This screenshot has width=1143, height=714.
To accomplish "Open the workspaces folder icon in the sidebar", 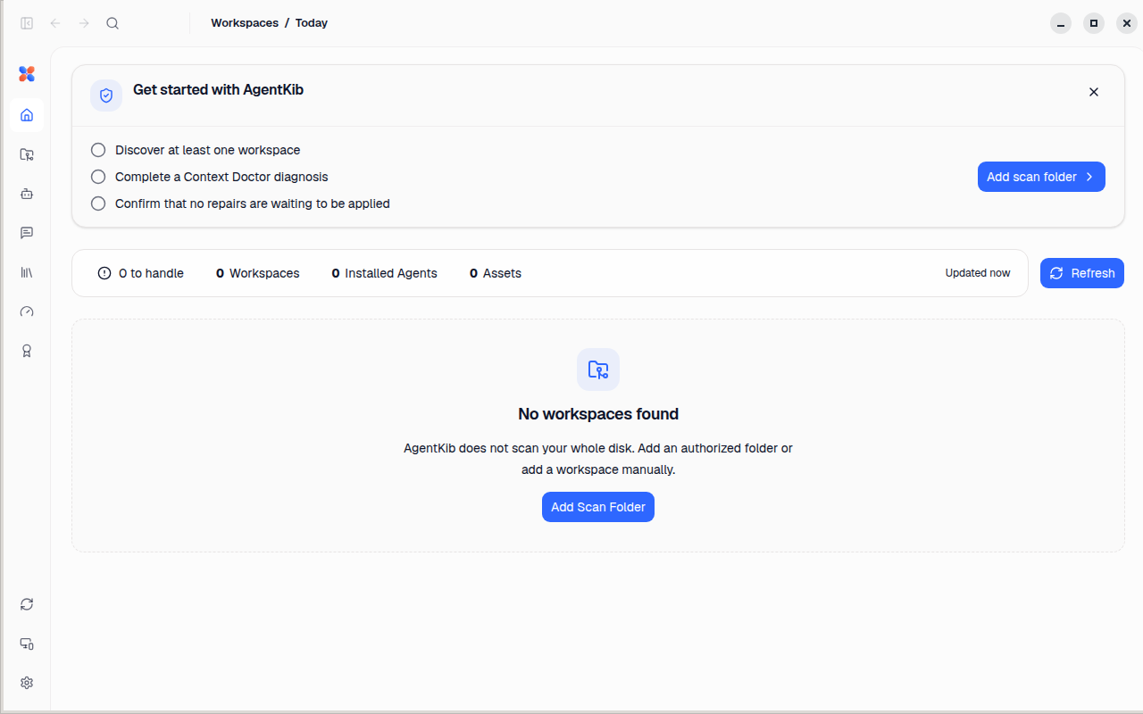I will point(27,154).
